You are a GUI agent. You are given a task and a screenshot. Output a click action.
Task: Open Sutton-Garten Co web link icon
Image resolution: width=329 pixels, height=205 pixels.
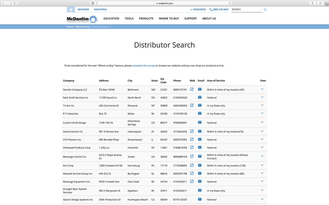(192, 131)
